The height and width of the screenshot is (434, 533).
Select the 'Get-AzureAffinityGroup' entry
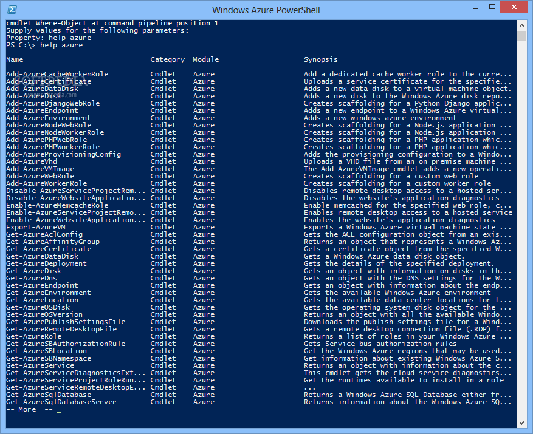click(53, 242)
